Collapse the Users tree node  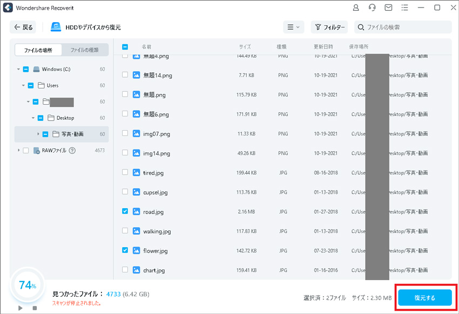click(23, 86)
